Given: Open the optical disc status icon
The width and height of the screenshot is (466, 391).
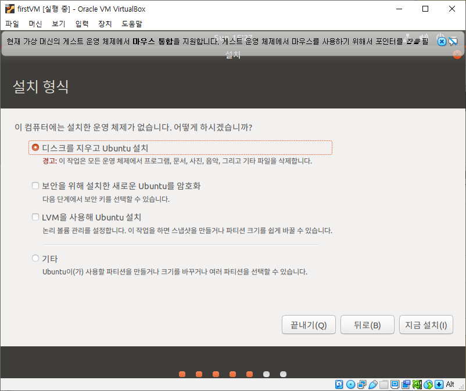Looking at the screenshot, I should (x=351, y=385).
